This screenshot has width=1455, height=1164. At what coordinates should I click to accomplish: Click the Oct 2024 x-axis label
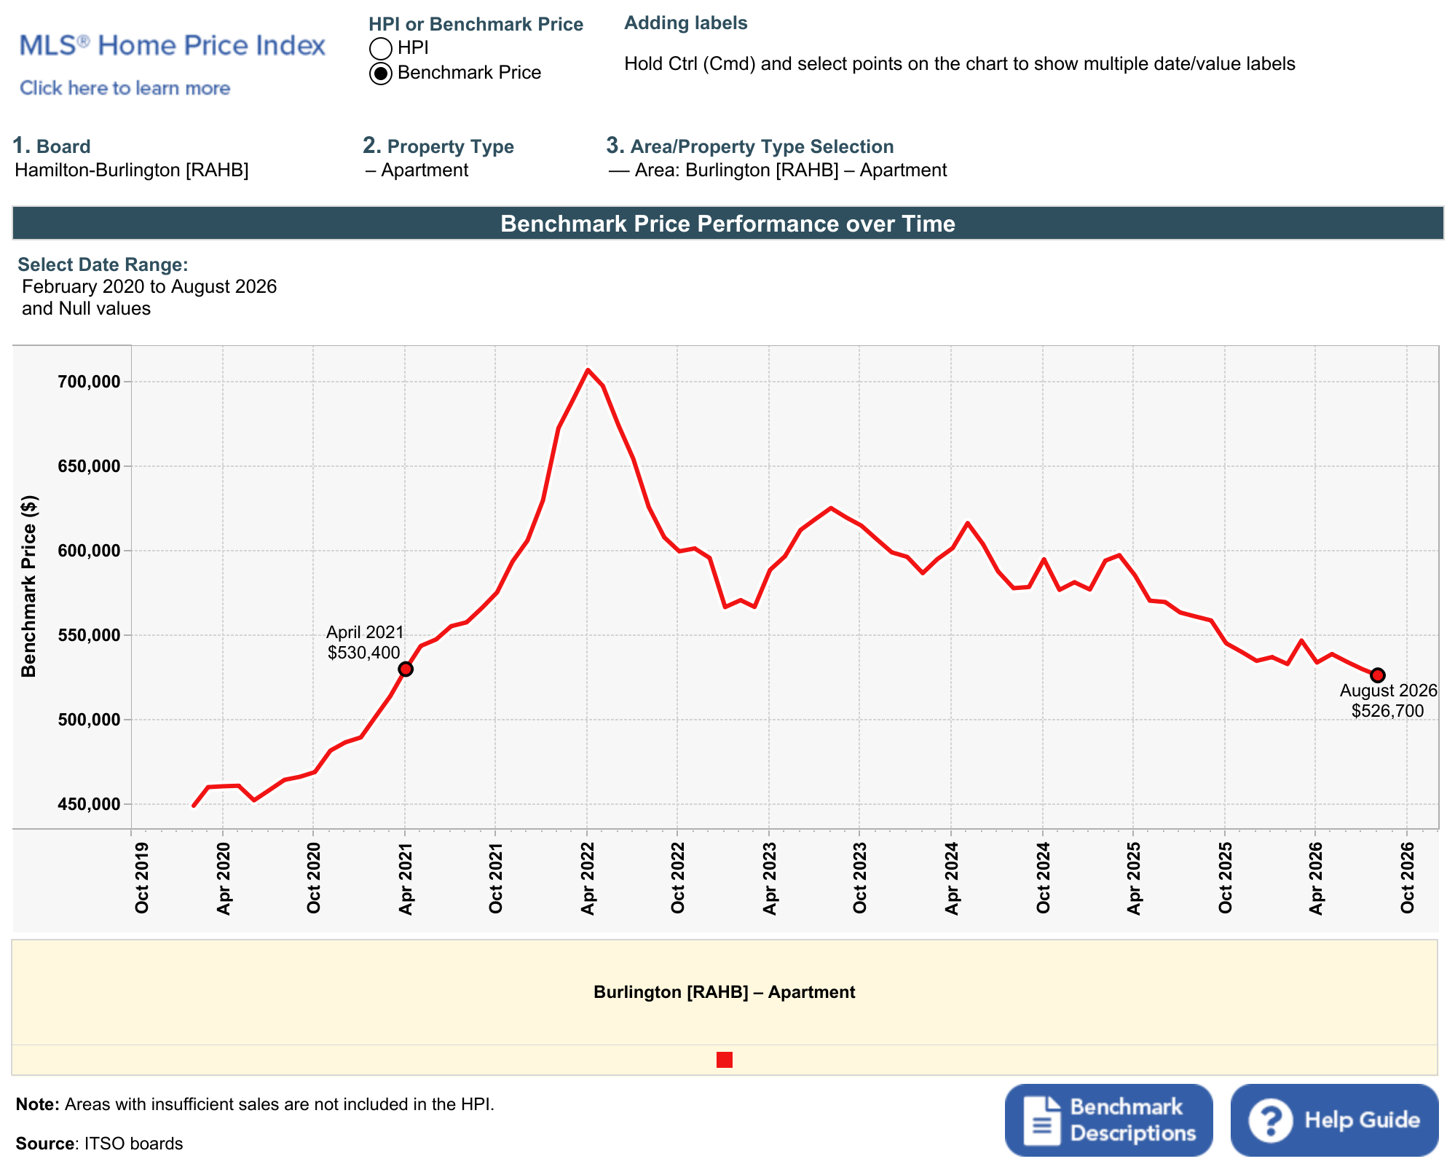[1043, 878]
